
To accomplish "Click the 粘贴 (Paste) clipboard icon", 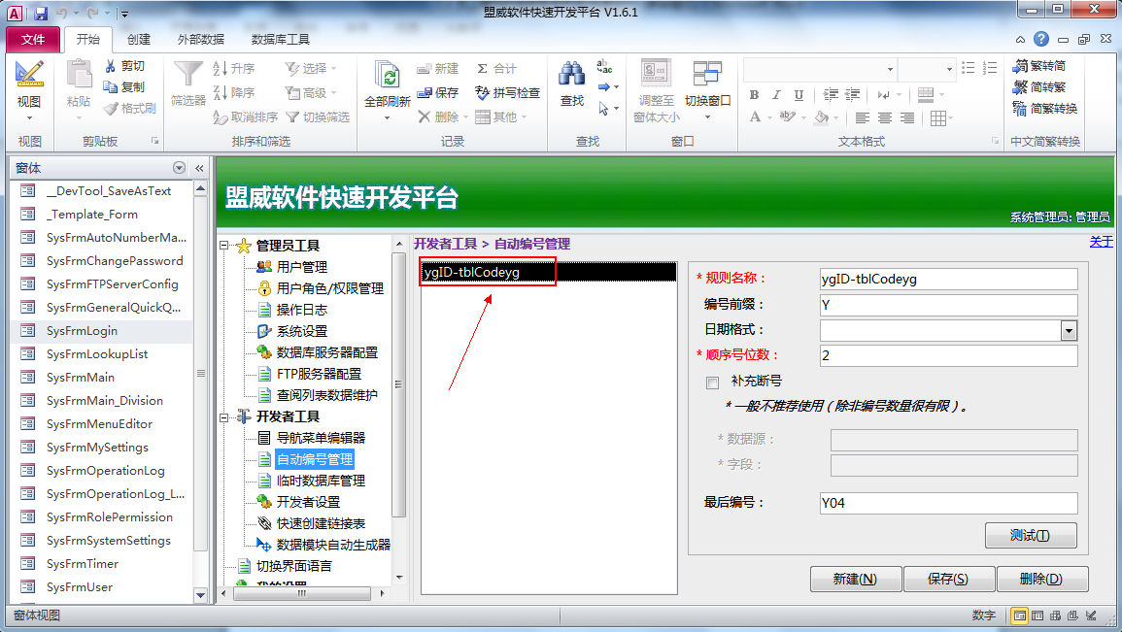I will pos(79,75).
